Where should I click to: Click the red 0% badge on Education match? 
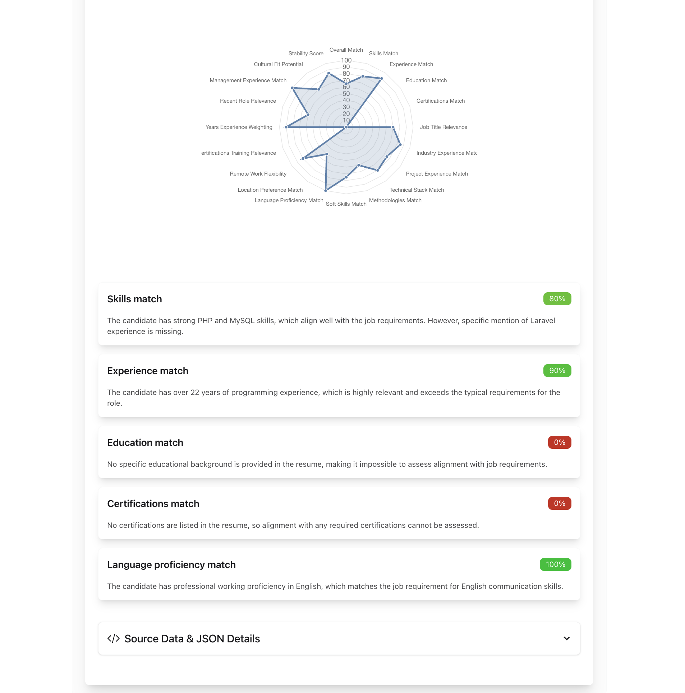click(x=559, y=442)
